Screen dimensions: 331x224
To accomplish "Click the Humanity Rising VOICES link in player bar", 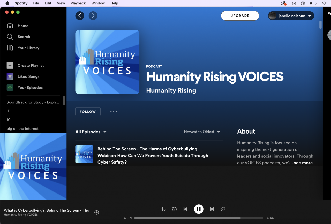I will pyautogui.click(x=21, y=215).
